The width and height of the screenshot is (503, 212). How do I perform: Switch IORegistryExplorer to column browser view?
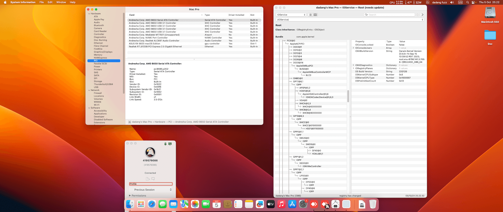(x=315, y=15)
